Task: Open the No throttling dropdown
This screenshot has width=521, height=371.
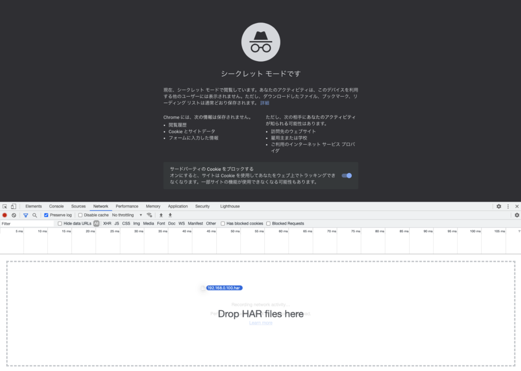Action: click(x=127, y=215)
